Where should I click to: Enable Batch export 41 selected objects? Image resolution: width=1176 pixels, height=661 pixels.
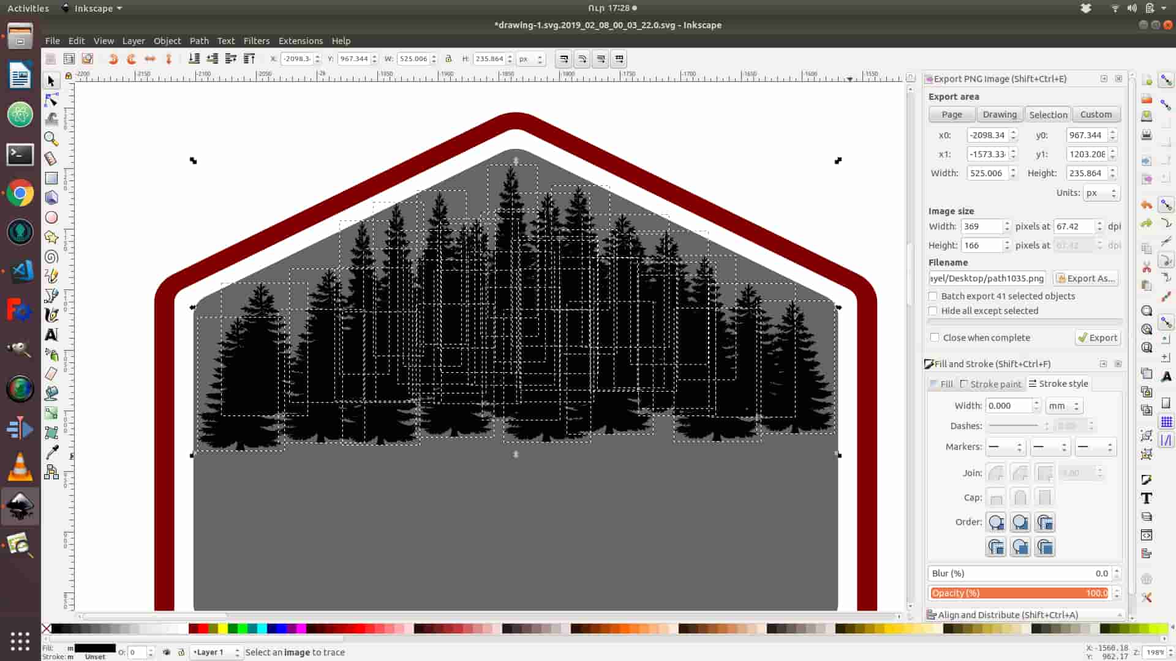click(x=933, y=296)
